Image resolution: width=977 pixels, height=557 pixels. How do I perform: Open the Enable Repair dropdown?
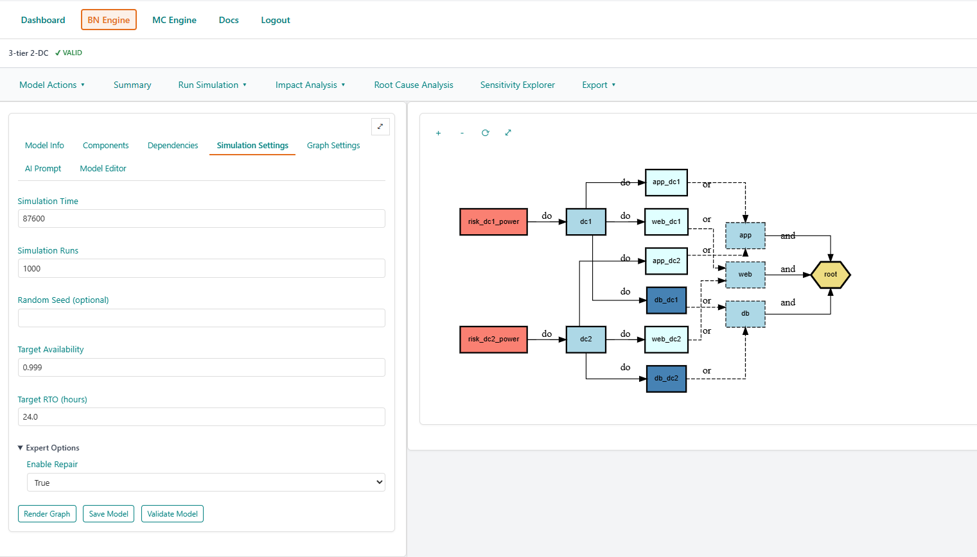pyautogui.click(x=206, y=483)
